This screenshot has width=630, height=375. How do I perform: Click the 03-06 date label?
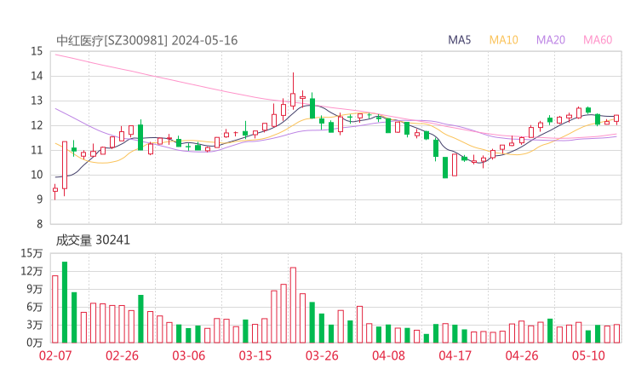point(188,355)
